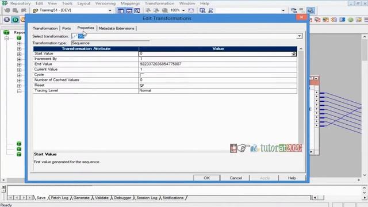
Task: Click the workspace horizontal scrollbar right arrow
Action: (x=359, y=180)
